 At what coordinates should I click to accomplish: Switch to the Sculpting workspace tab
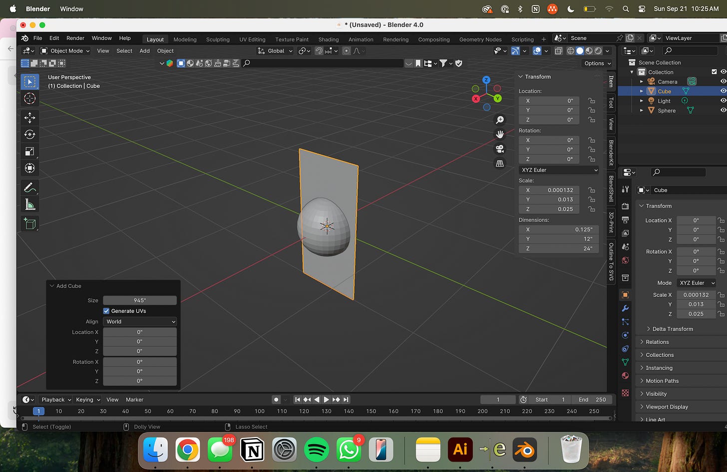[x=218, y=39]
